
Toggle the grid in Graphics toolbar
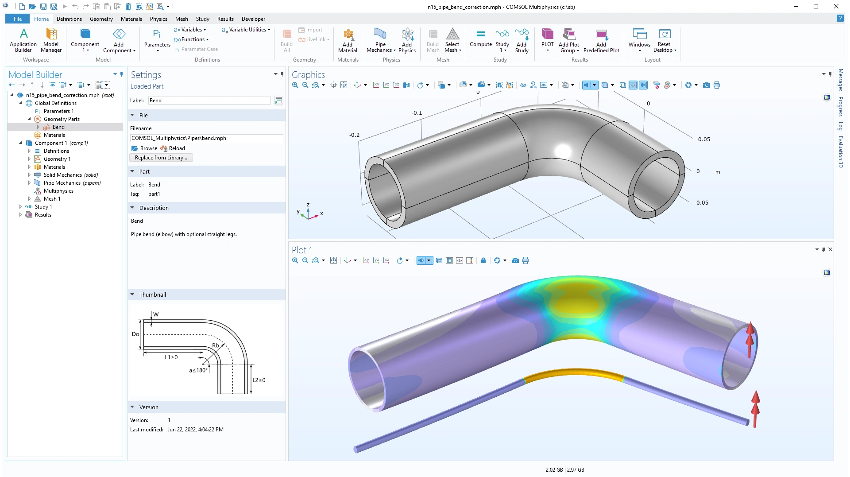pyautogui.click(x=643, y=85)
